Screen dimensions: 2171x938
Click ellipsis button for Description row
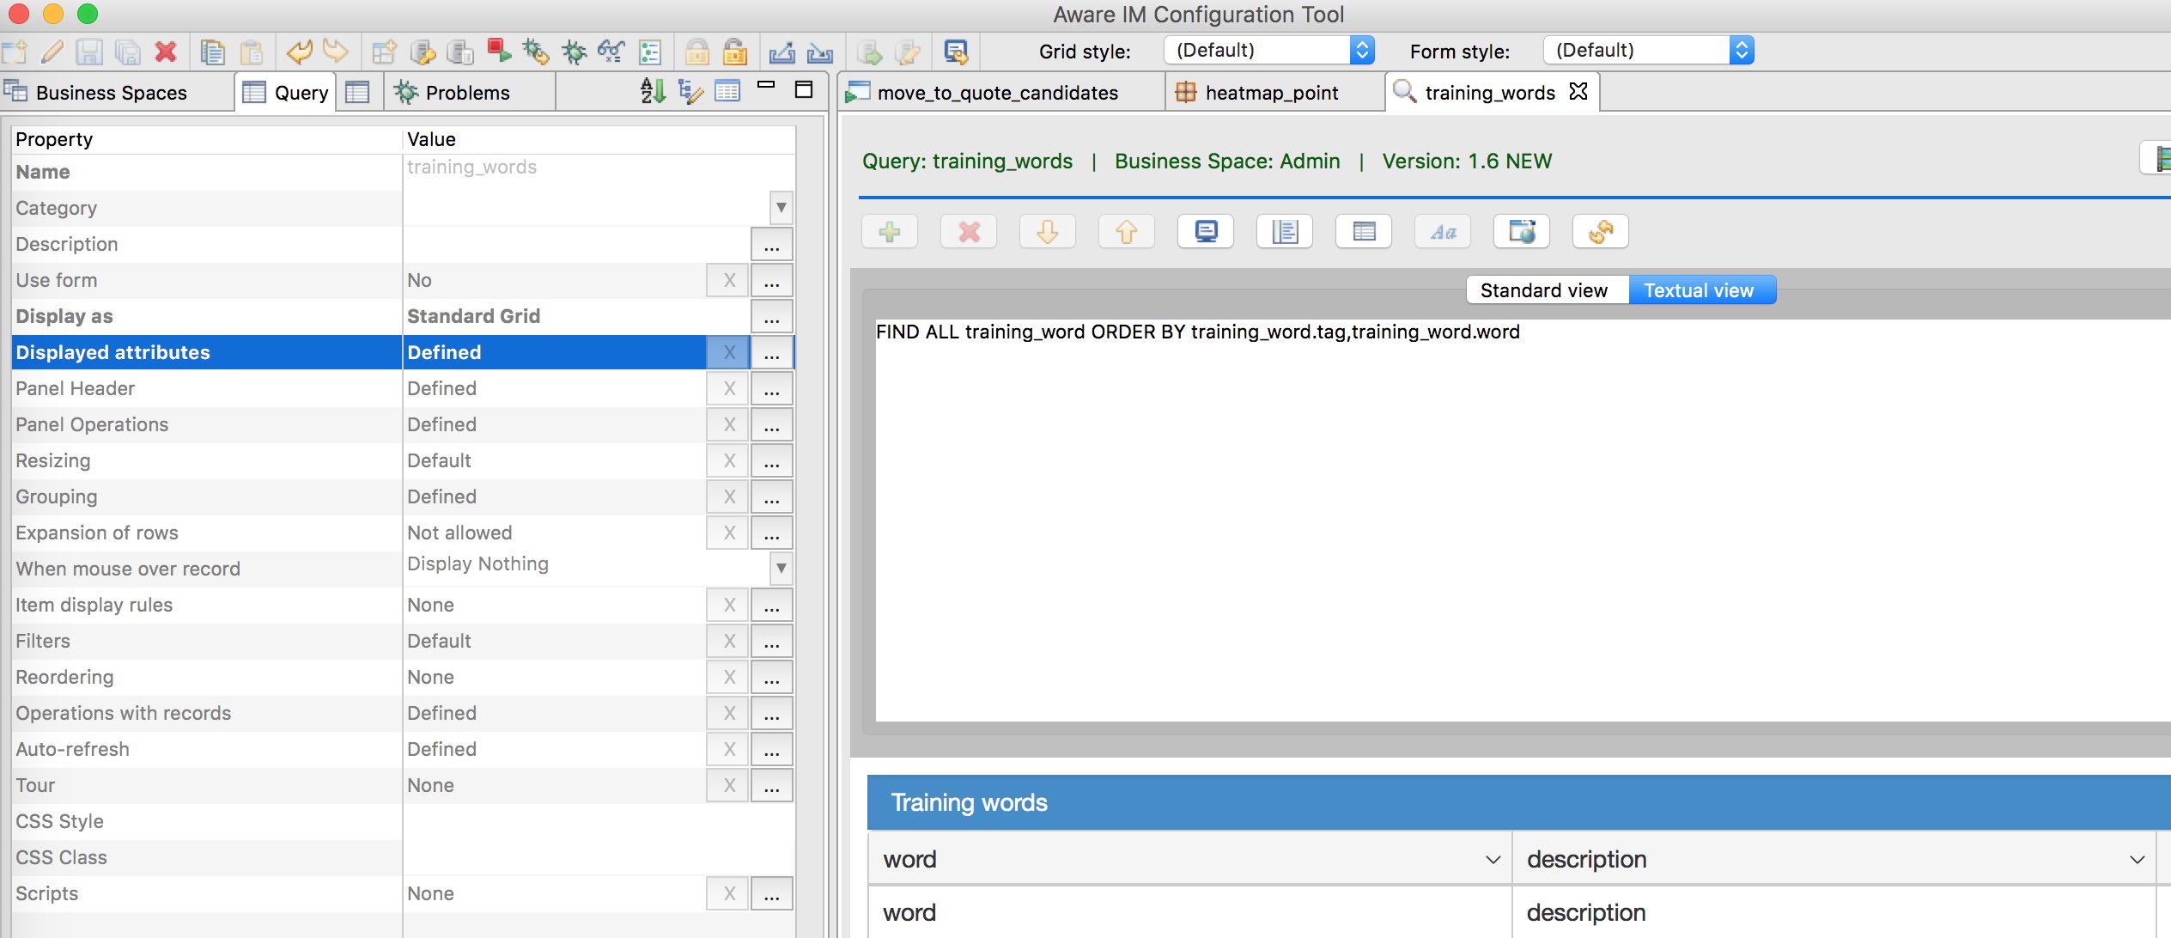point(772,244)
